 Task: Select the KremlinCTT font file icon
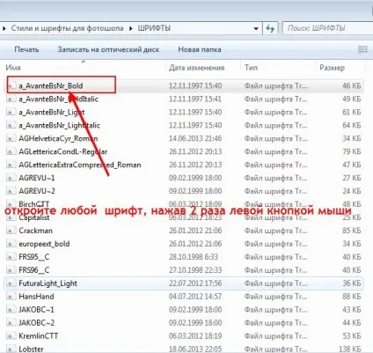[x=11, y=335]
